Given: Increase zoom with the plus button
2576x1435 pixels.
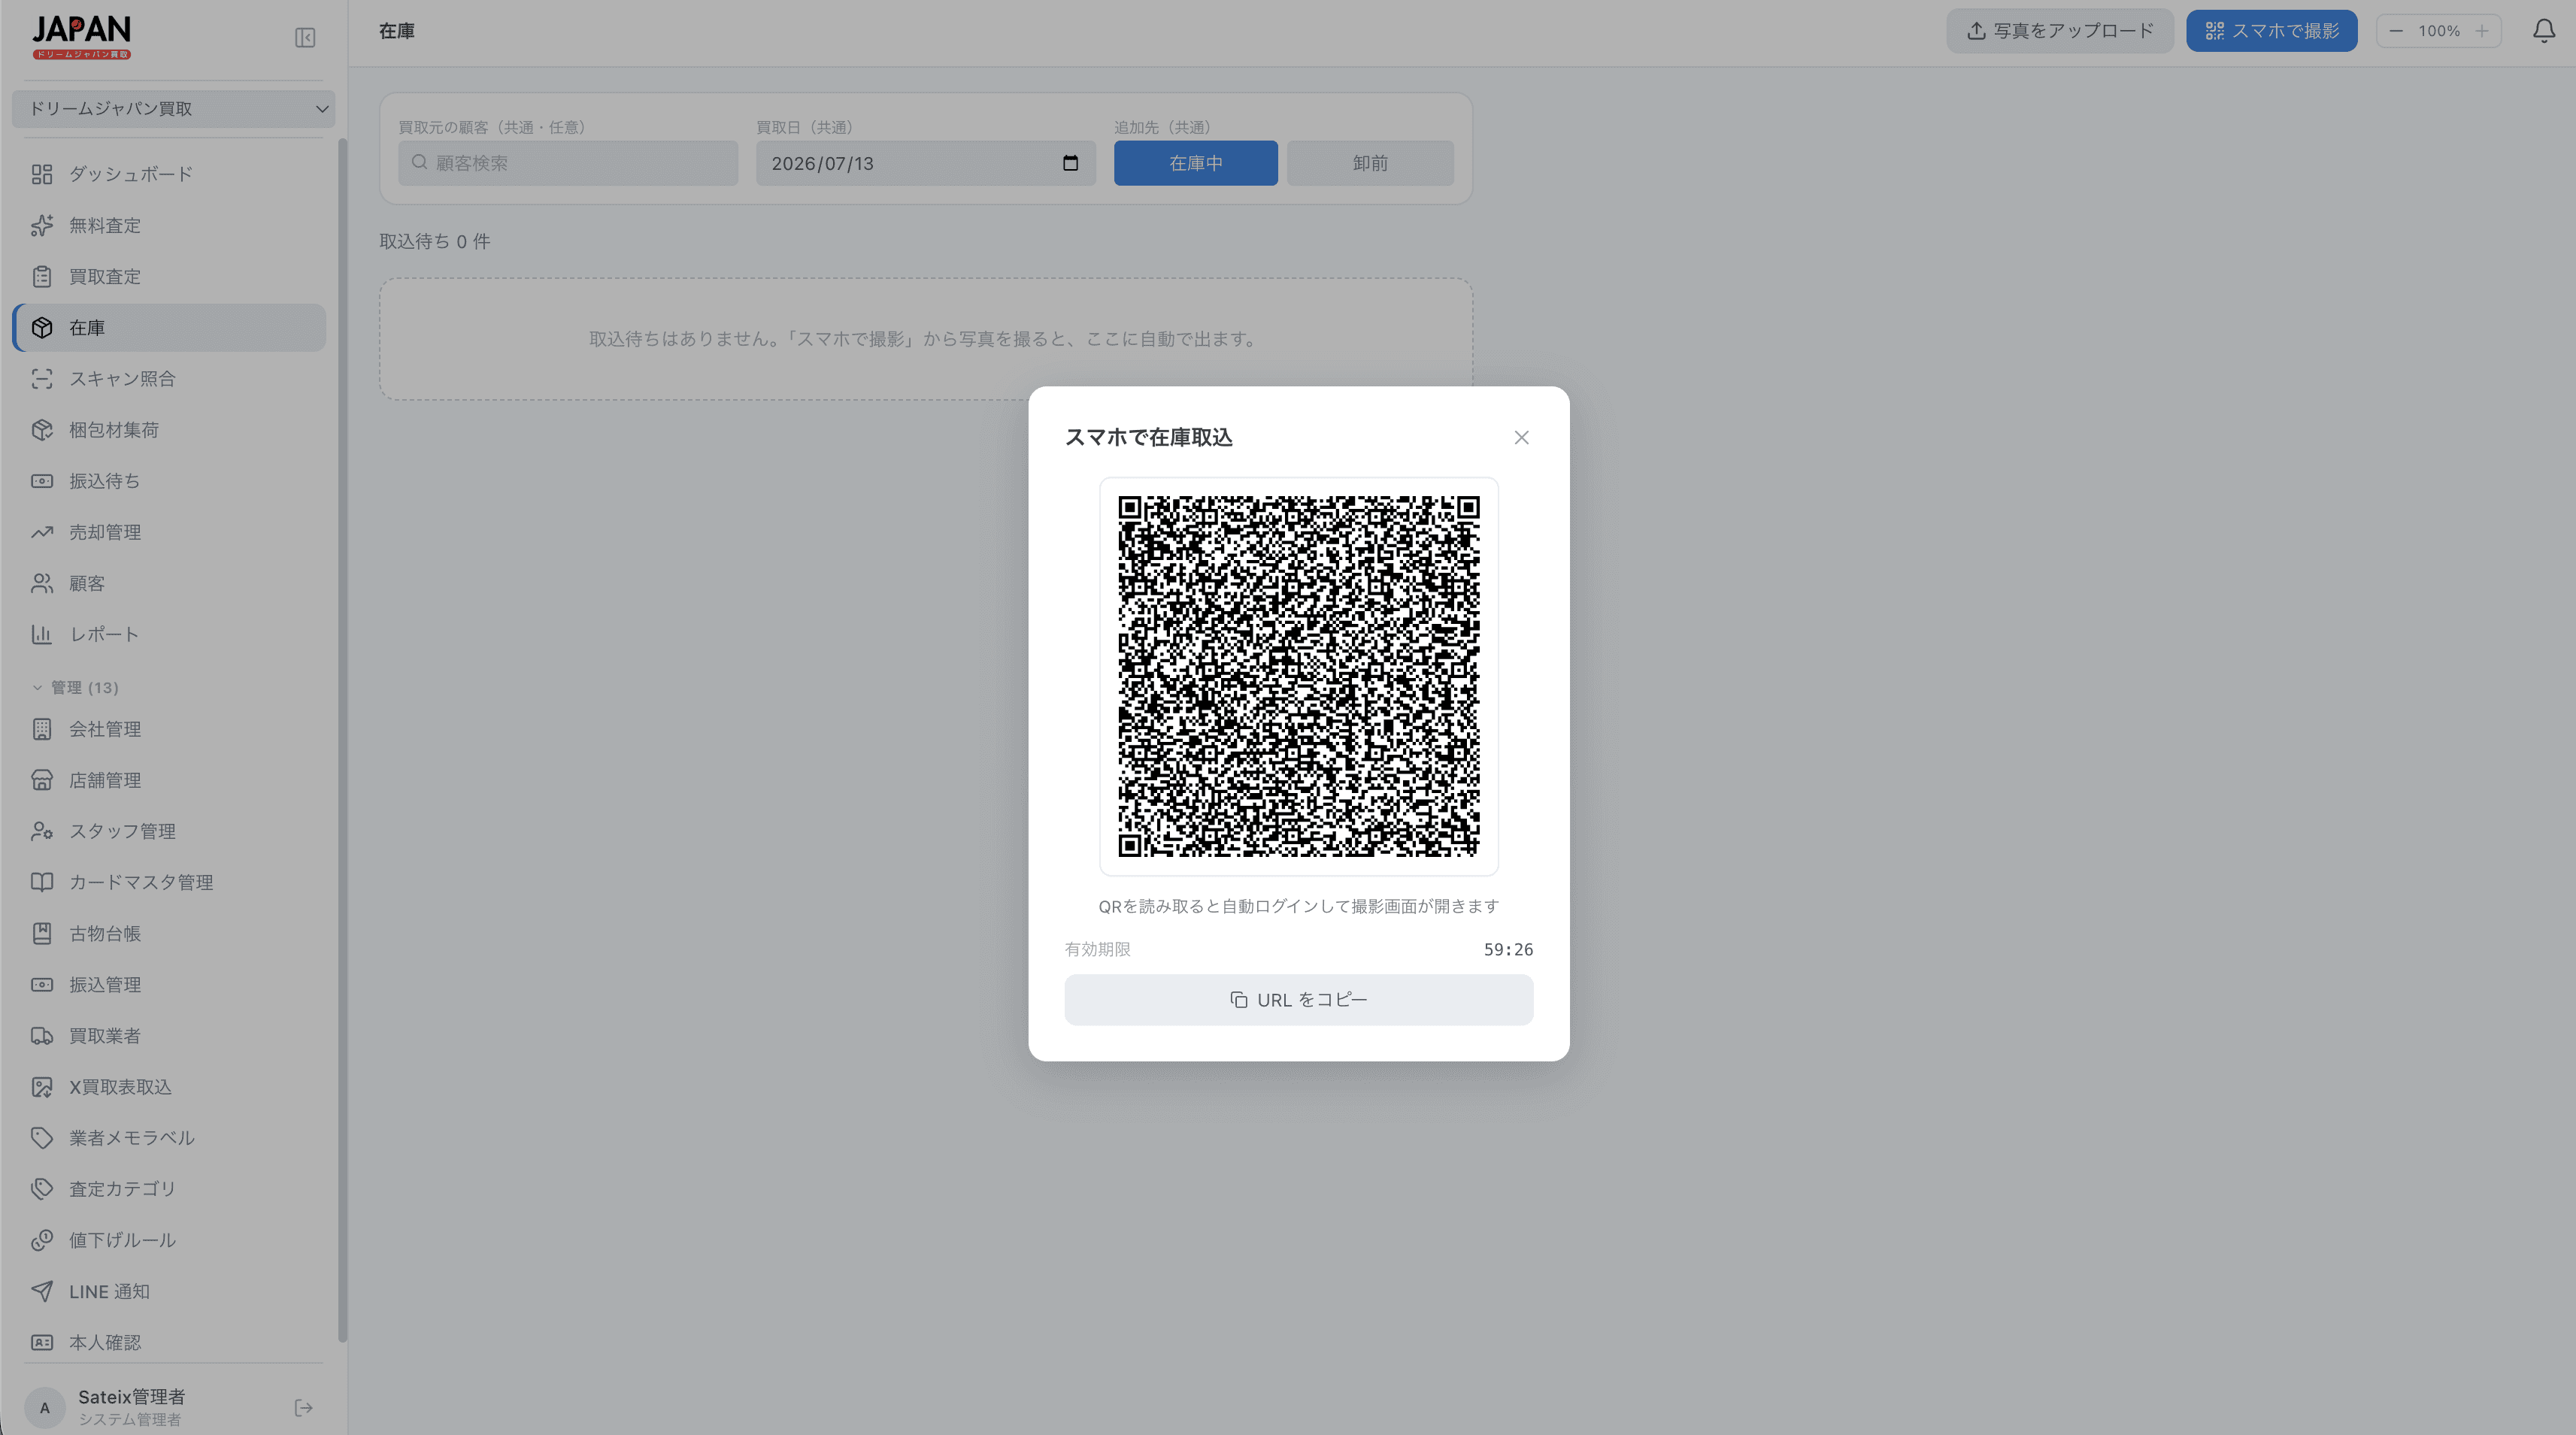Looking at the screenshot, I should point(2482,31).
